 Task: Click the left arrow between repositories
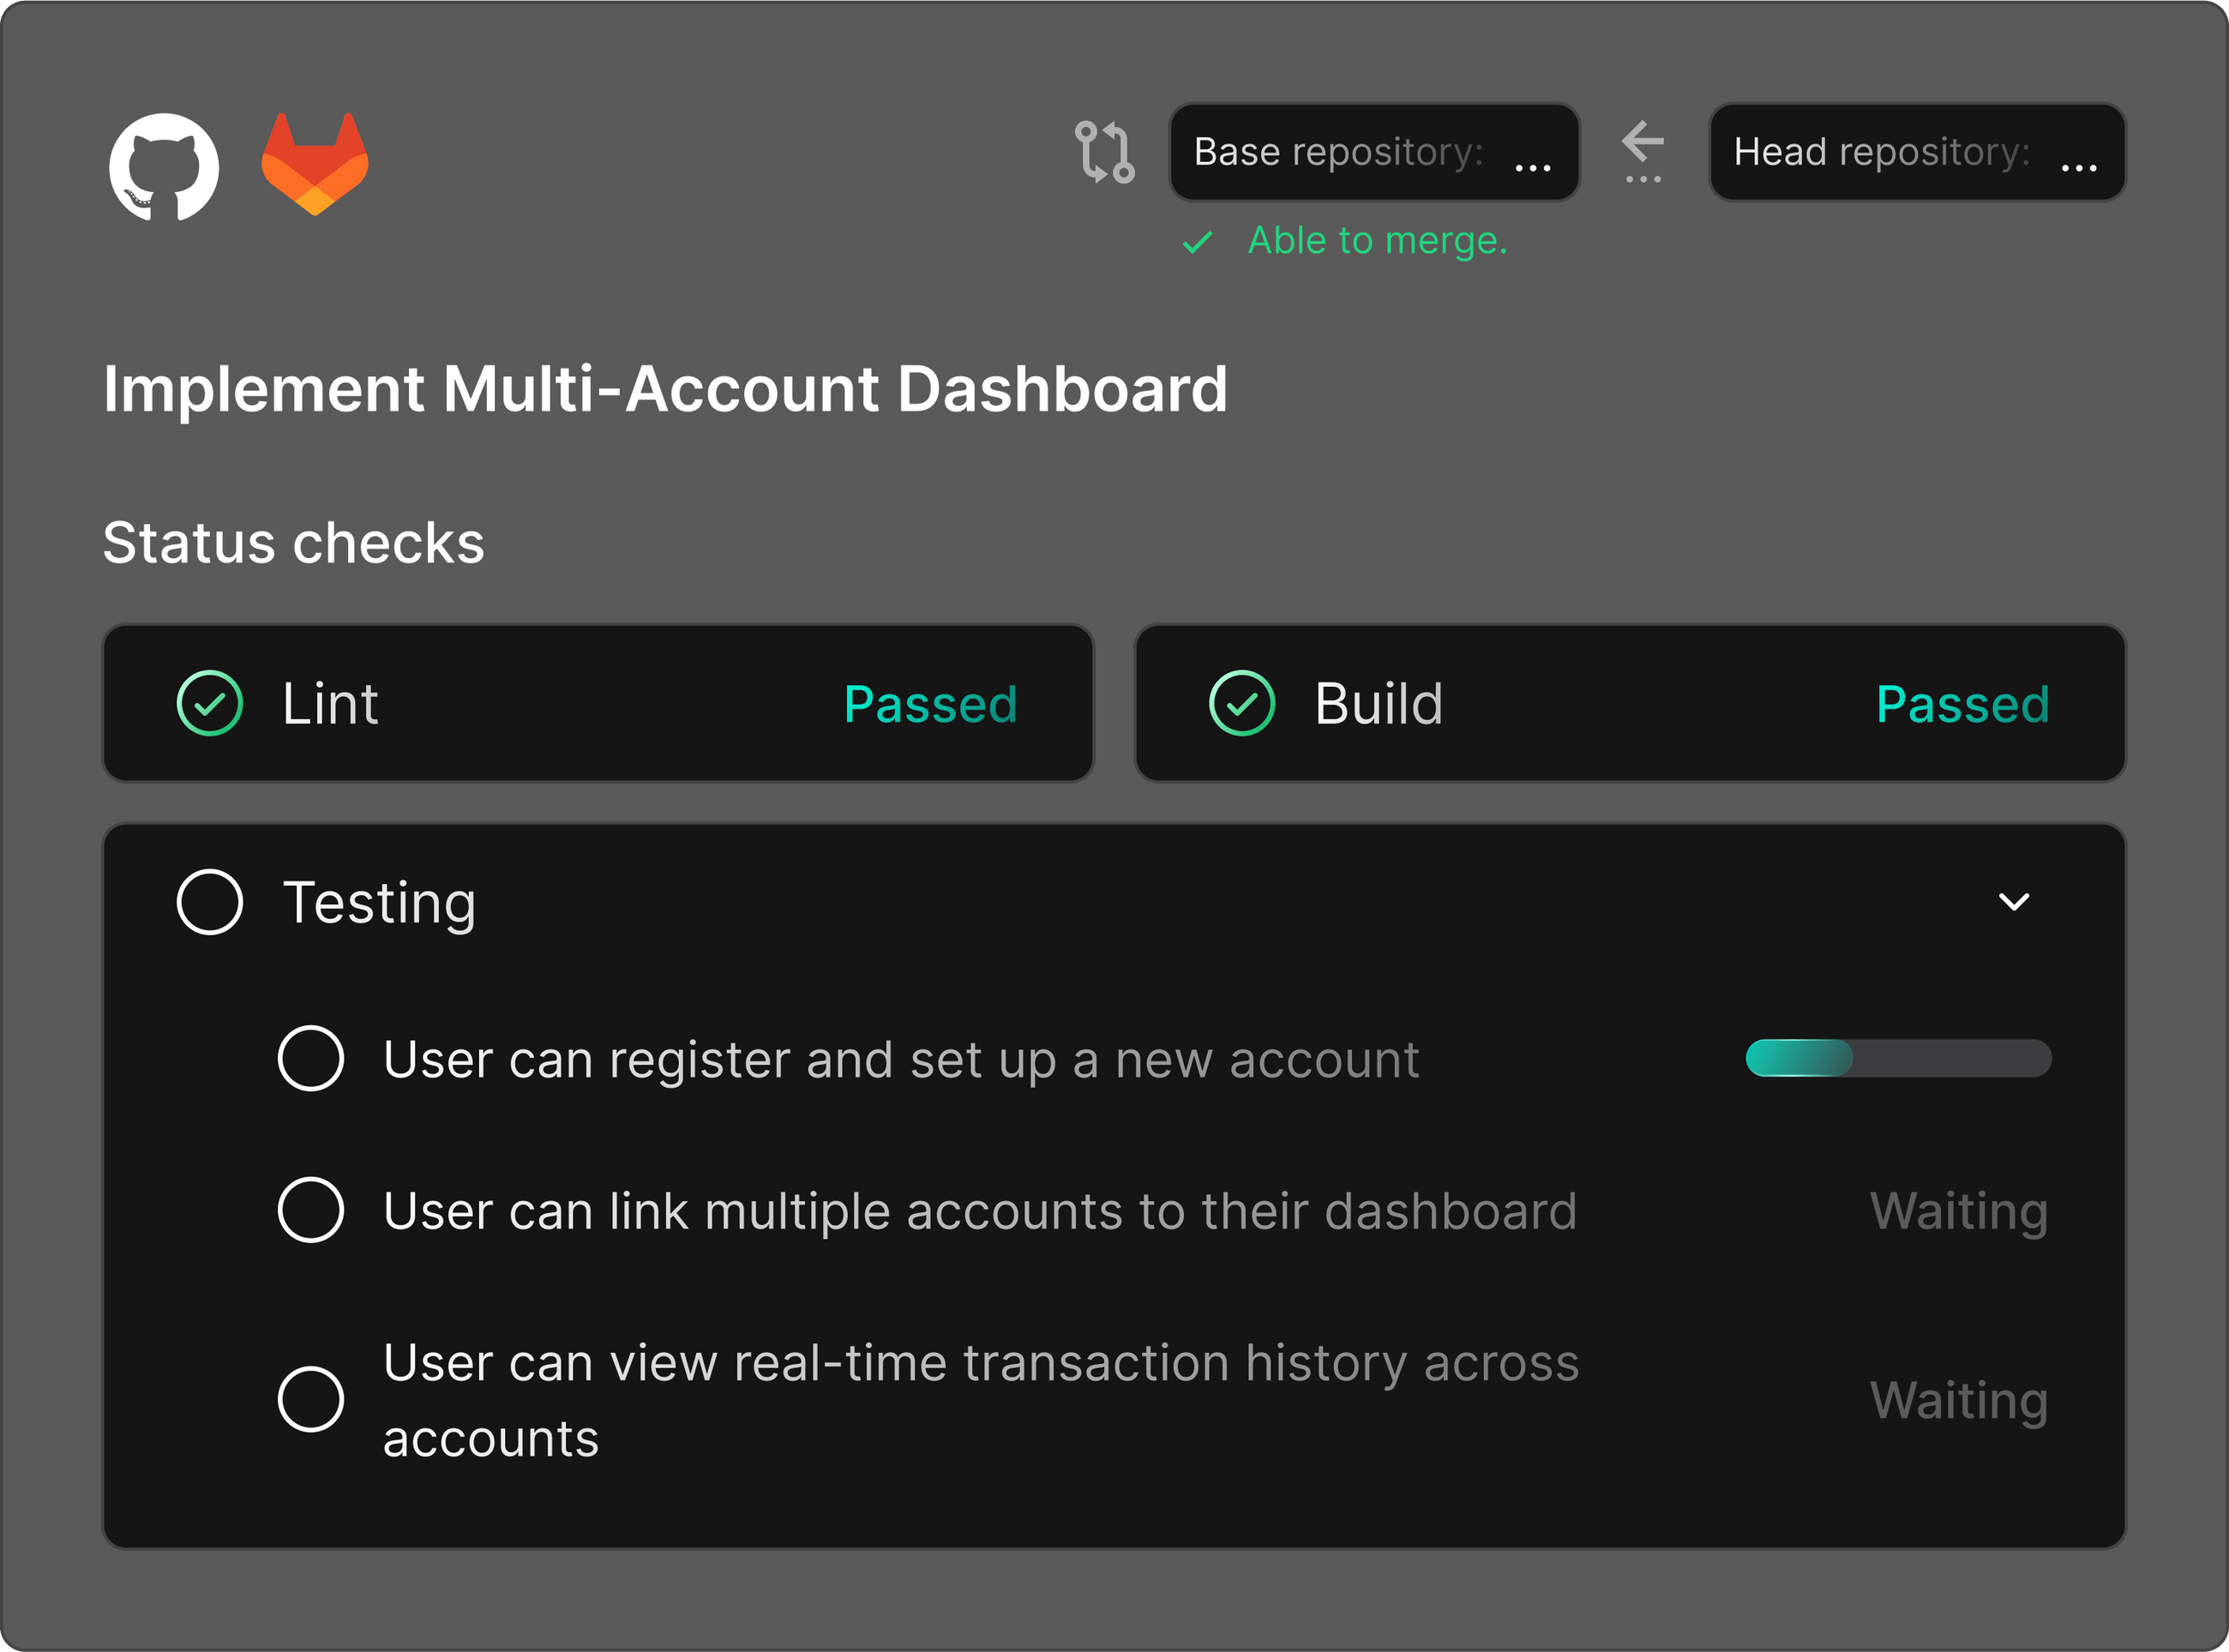pyautogui.click(x=1643, y=142)
